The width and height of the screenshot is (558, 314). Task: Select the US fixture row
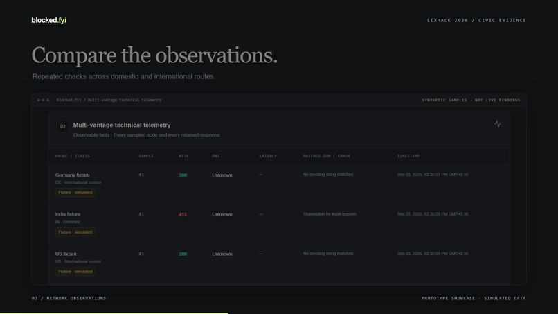279,263
